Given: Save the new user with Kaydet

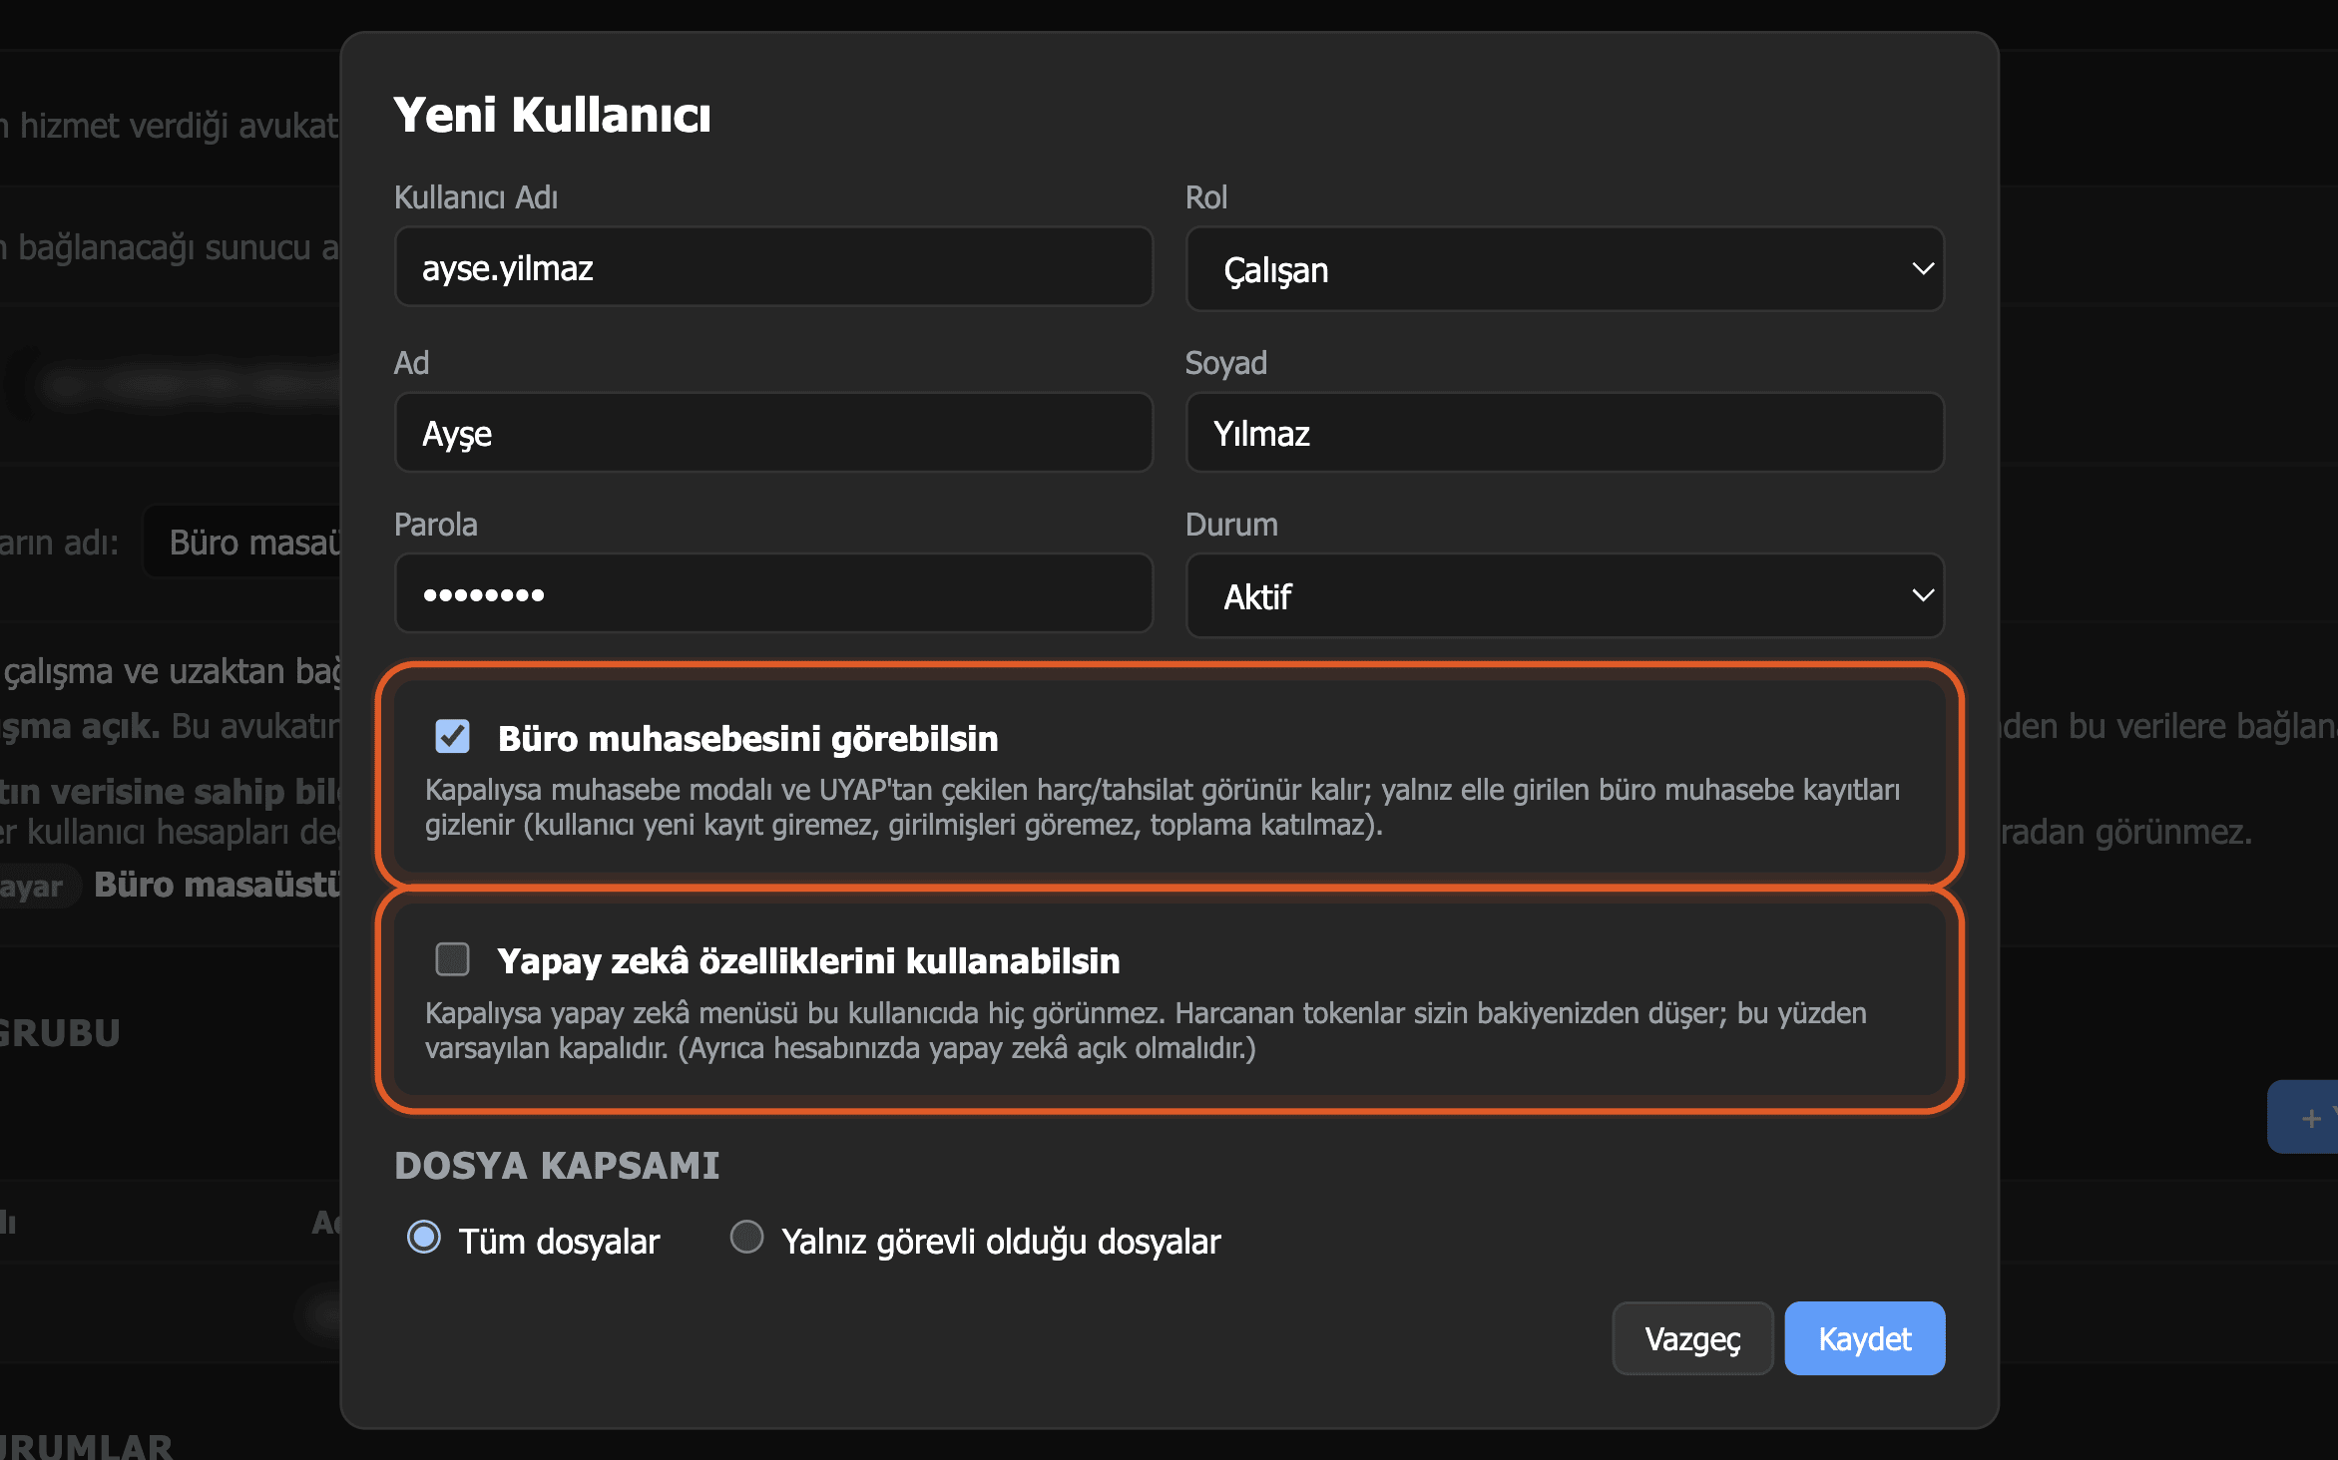Looking at the screenshot, I should 1865,1338.
